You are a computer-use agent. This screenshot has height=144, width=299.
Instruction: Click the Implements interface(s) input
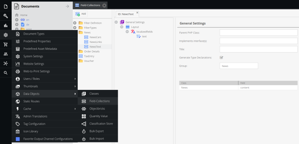(x=259, y=41)
